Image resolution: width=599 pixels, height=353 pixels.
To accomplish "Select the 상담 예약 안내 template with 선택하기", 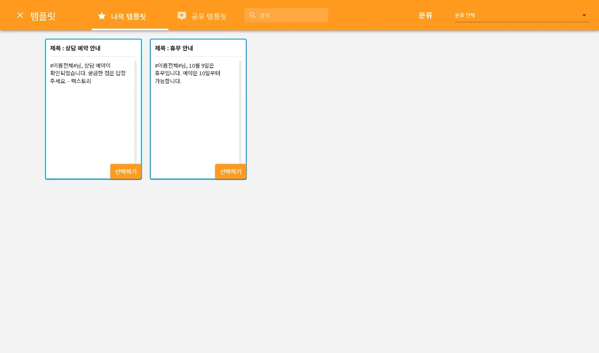I will pyautogui.click(x=126, y=171).
